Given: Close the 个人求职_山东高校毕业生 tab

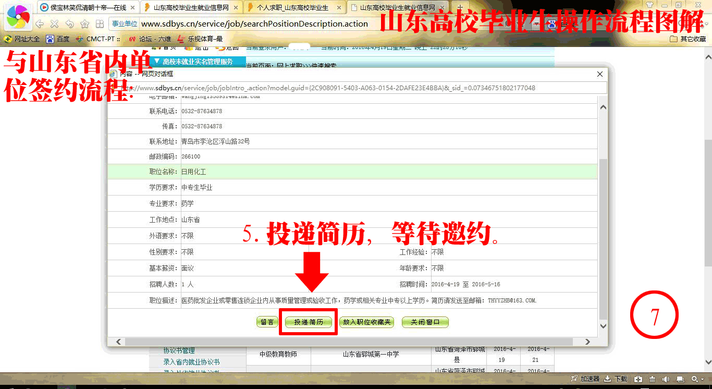Looking at the screenshot, I should tap(339, 7).
